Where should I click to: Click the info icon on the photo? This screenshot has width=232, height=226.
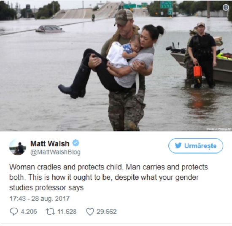tap(226, 8)
